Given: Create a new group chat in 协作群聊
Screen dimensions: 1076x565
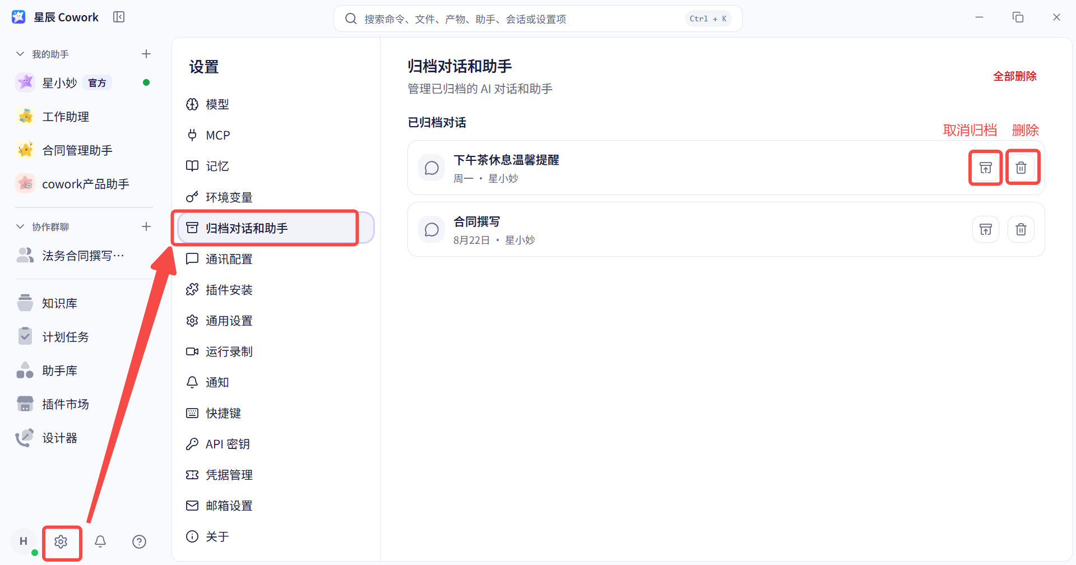Looking at the screenshot, I should [146, 226].
